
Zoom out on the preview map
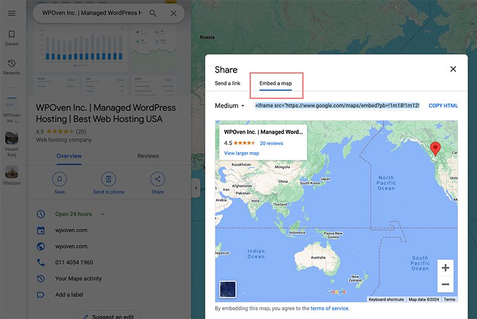tap(445, 284)
